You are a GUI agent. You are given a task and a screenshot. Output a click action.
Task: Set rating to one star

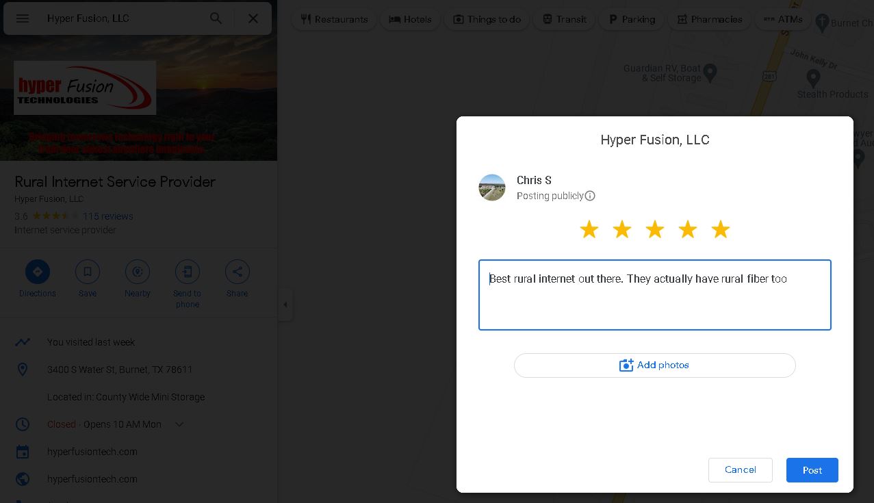pyautogui.click(x=589, y=229)
